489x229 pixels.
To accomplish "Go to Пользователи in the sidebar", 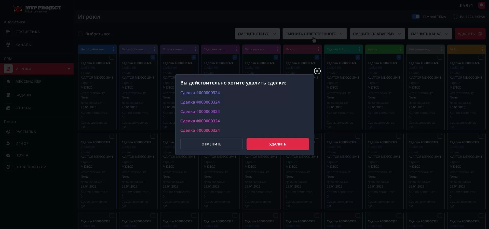I will pos(31,167).
